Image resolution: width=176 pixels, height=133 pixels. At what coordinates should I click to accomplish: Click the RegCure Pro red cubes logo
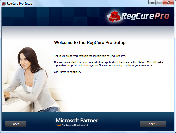pos(114,17)
